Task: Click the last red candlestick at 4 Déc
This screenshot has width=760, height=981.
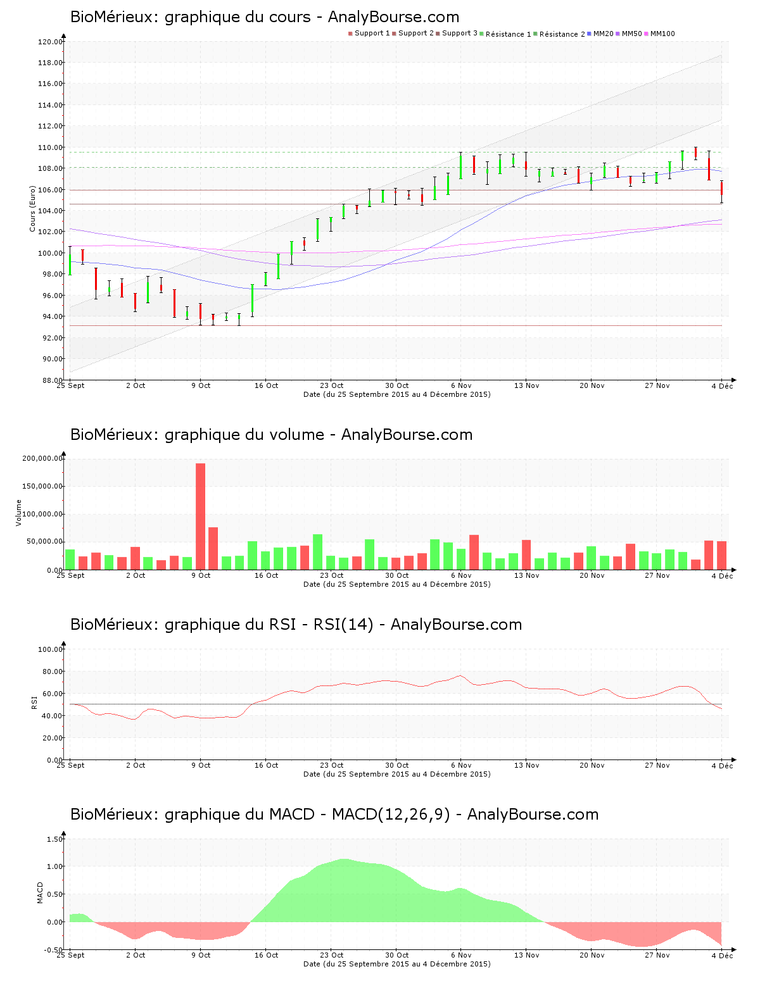Action: coord(721,192)
